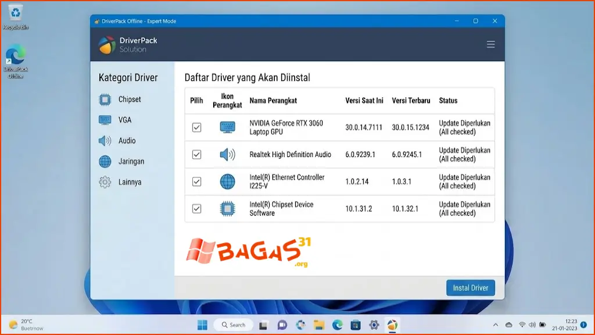This screenshot has width=595, height=335.
Task: Select the Audio speaker category icon
Action: 105,141
